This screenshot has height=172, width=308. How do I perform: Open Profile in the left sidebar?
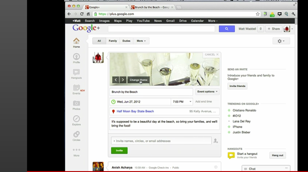click(76, 58)
